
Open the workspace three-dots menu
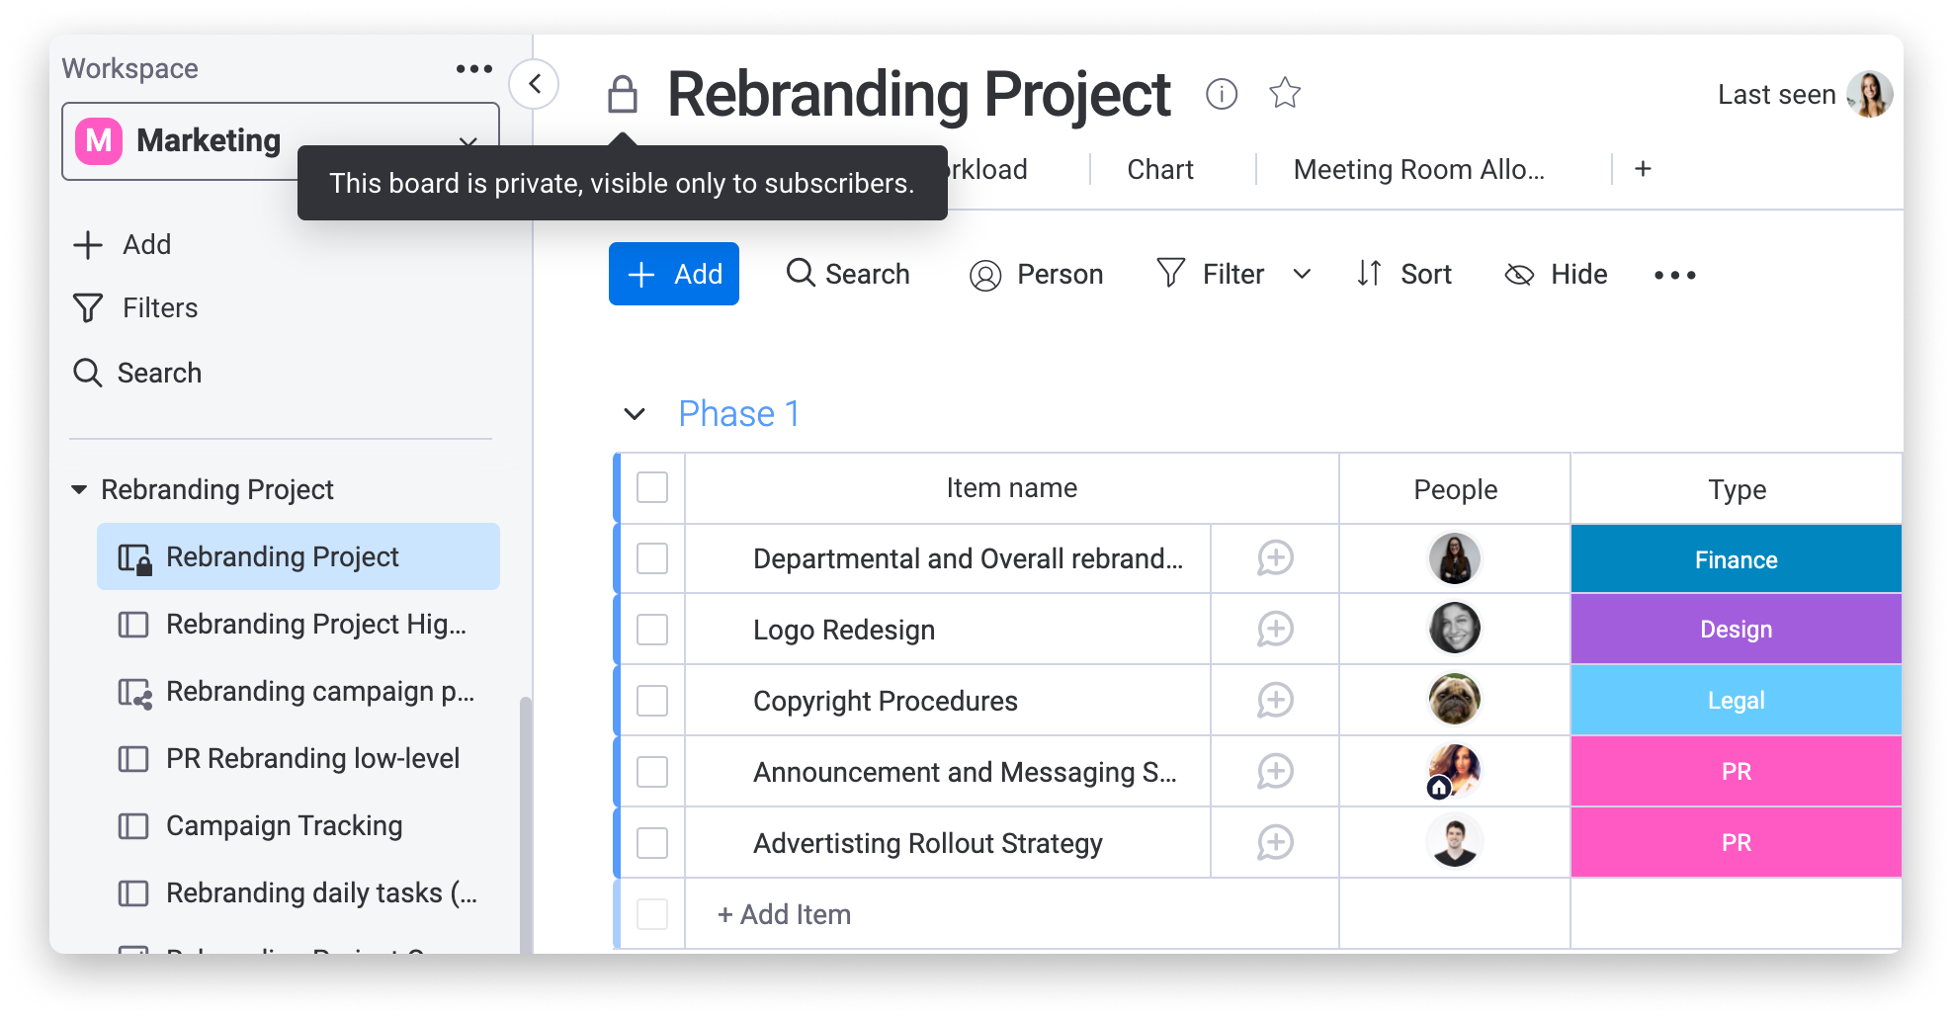coord(473,68)
